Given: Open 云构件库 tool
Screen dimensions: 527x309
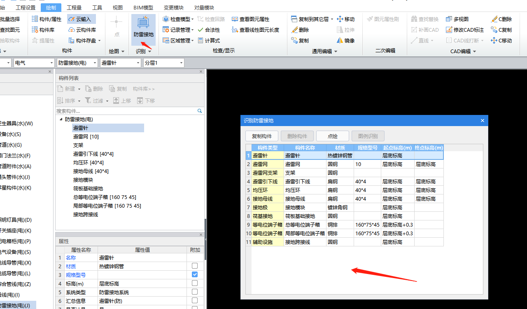Looking at the screenshot, I should click(82, 30).
